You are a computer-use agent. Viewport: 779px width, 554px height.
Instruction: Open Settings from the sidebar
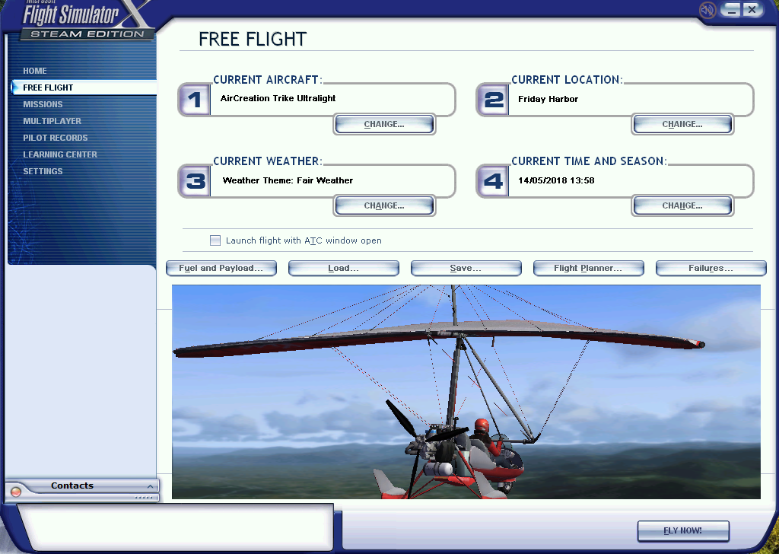pyautogui.click(x=43, y=171)
